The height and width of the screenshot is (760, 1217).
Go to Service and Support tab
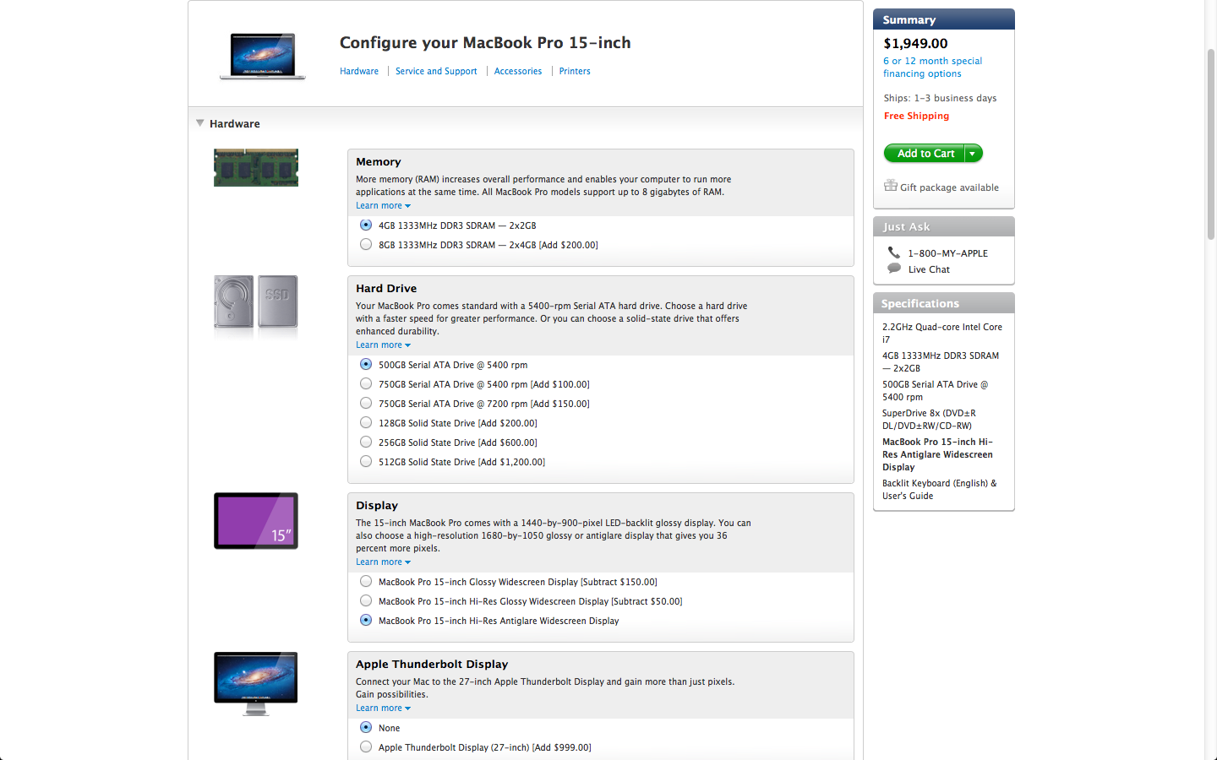click(436, 72)
